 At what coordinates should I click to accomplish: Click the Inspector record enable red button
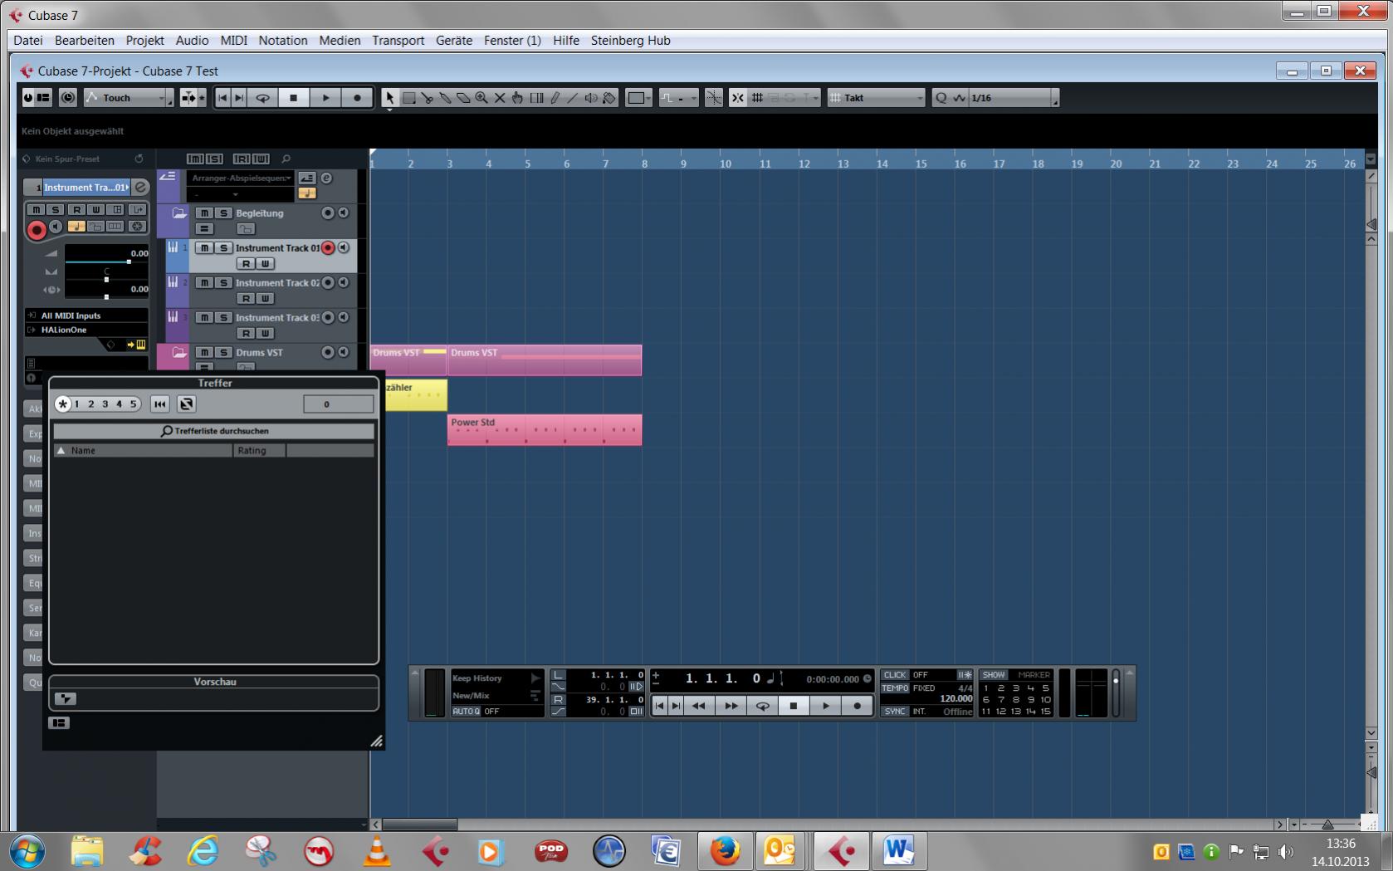(x=37, y=230)
